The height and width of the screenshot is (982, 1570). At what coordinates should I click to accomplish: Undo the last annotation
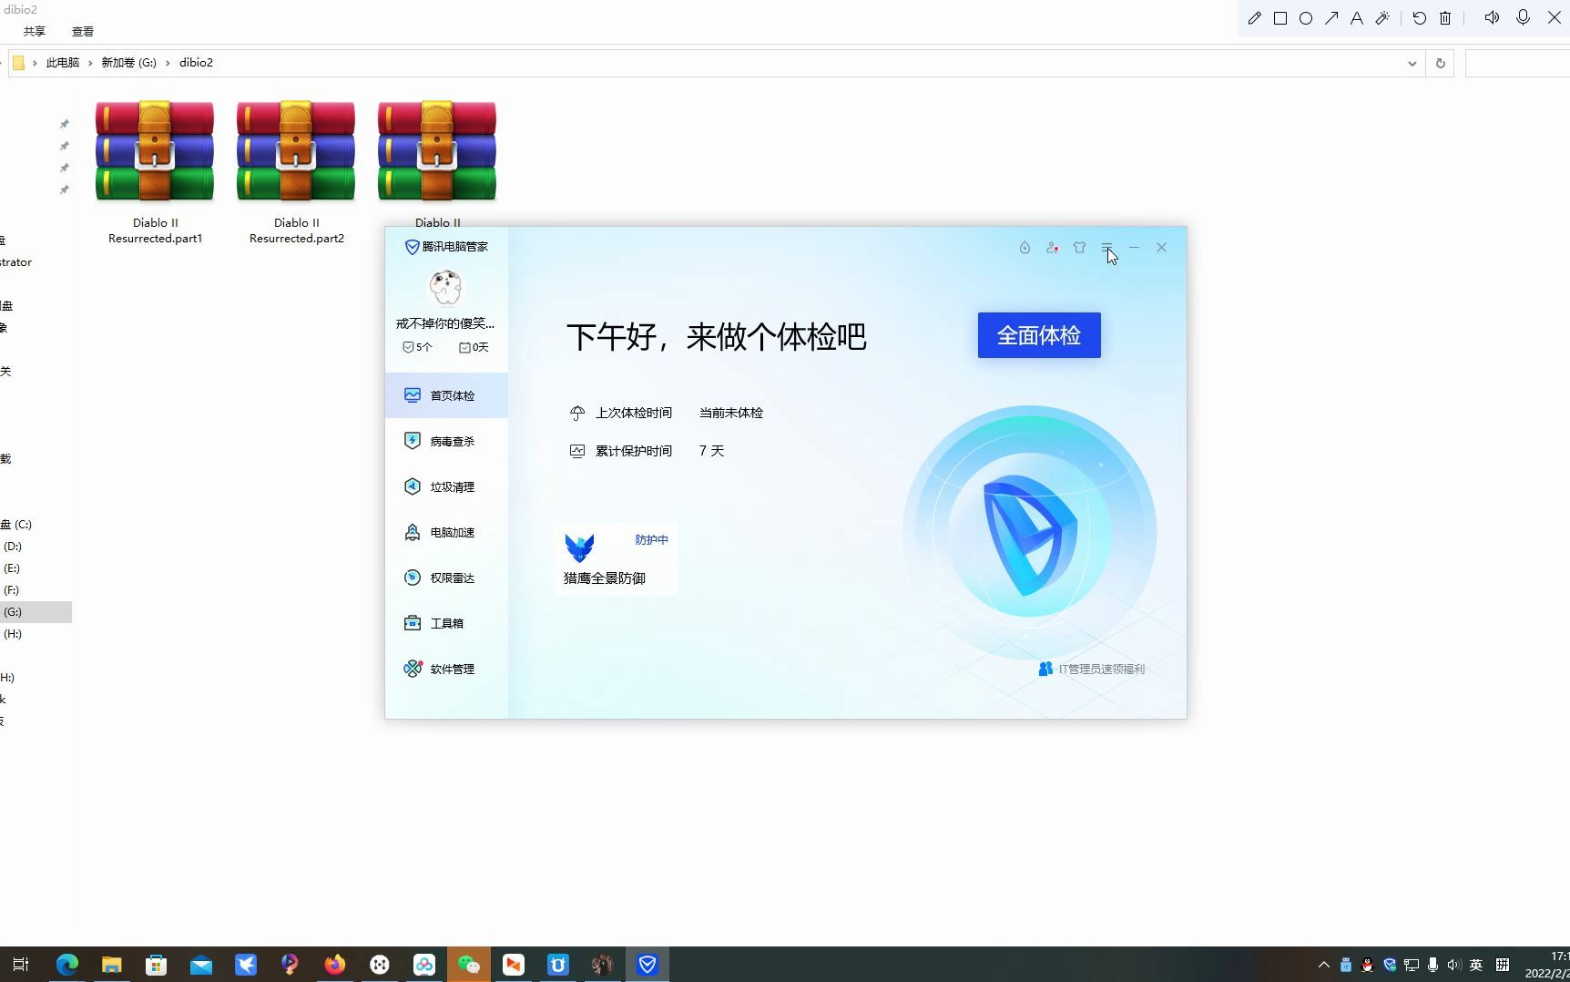1419,18
